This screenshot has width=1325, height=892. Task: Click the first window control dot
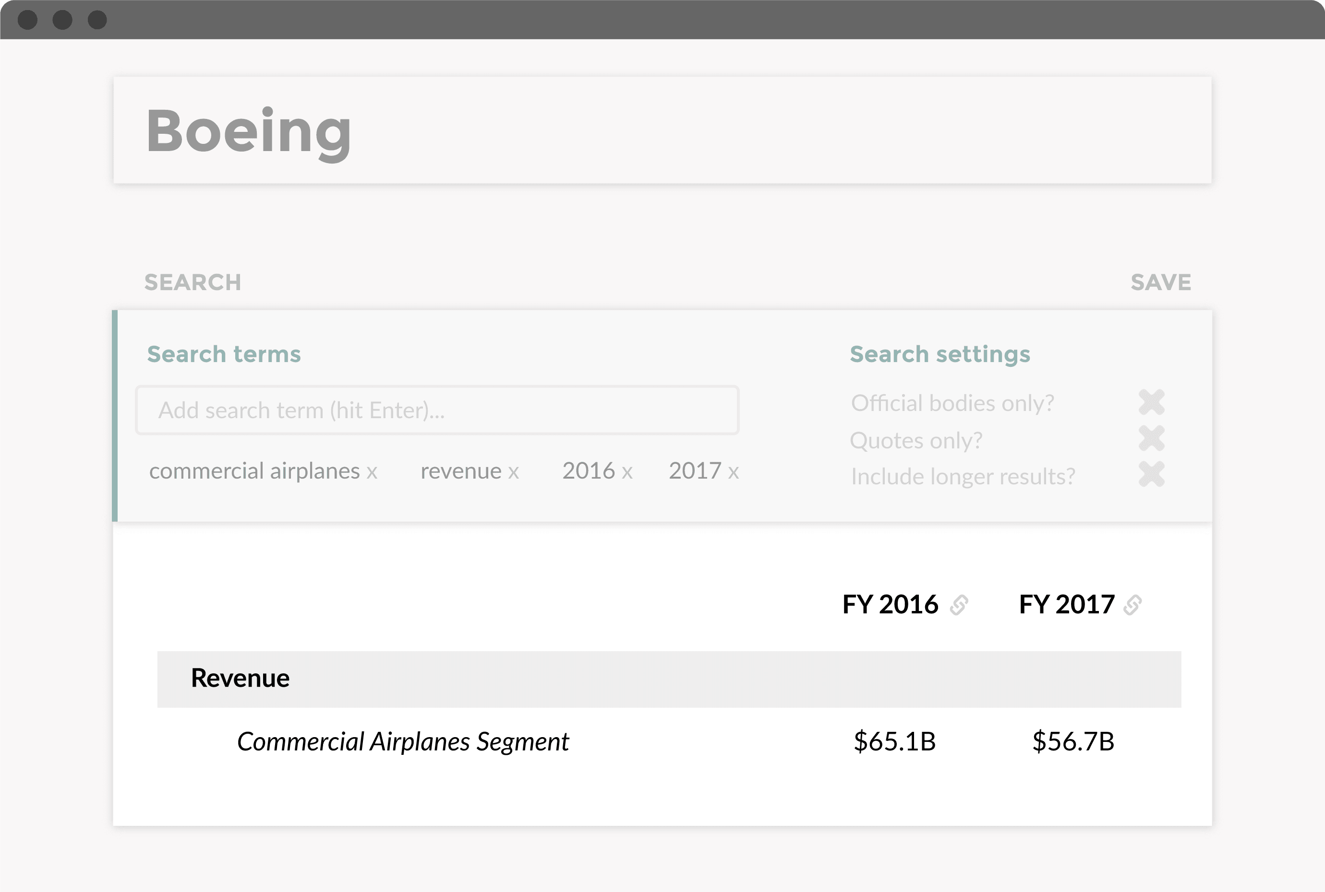(27, 20)
